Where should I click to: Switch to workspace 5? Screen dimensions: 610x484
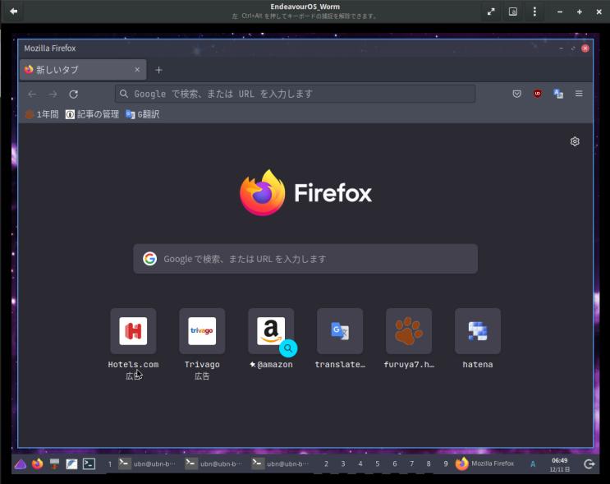(378, 463)
